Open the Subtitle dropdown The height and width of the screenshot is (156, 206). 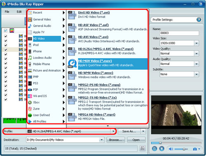click(x=197, y=74)
